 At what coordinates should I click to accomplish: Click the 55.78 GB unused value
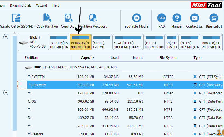(136, 118)
